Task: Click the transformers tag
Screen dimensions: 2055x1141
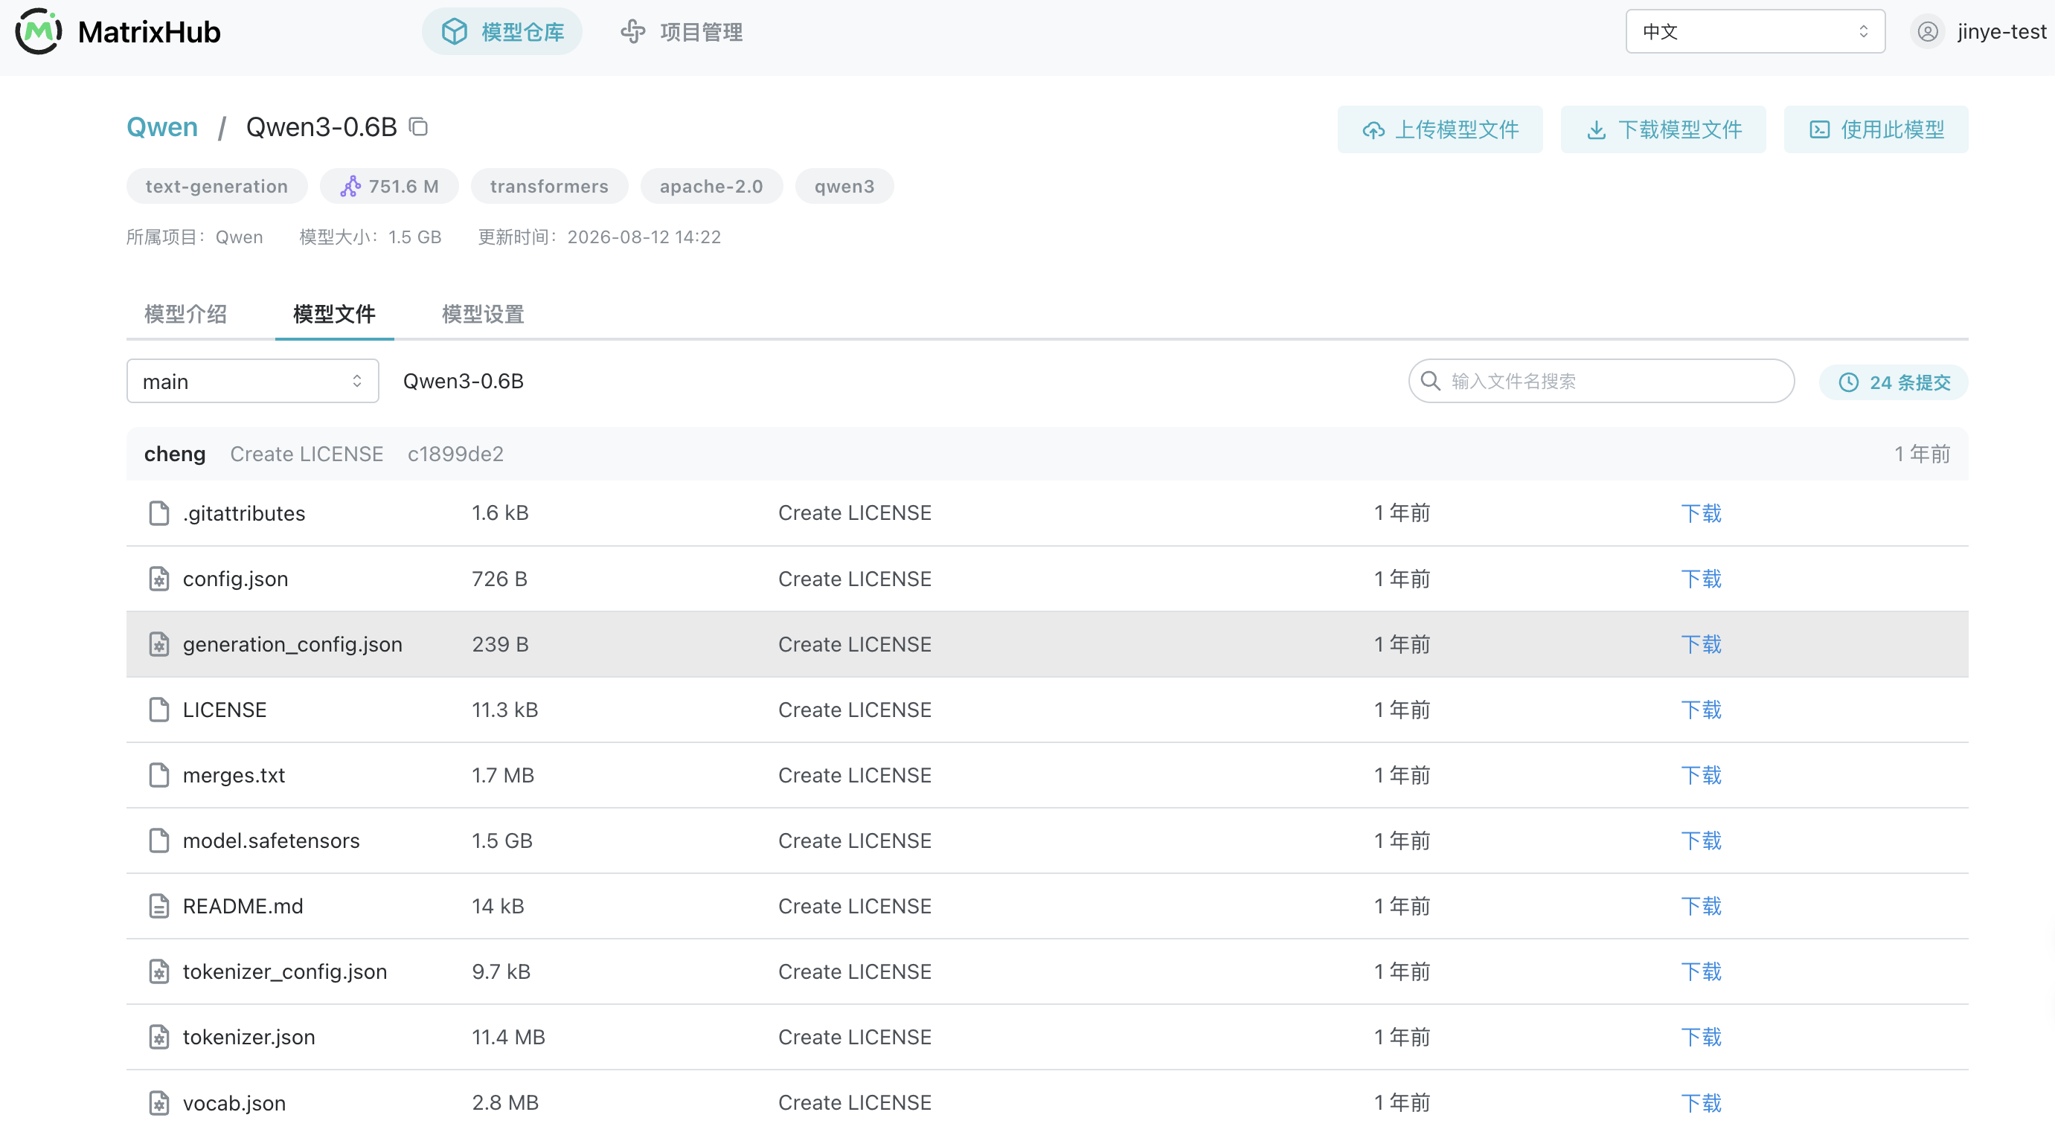Action: 549,187
